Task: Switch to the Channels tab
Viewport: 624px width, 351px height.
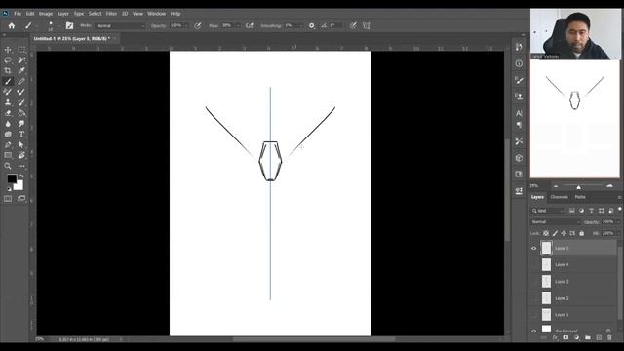Action: pyautogui.click(x=559, y=197)
